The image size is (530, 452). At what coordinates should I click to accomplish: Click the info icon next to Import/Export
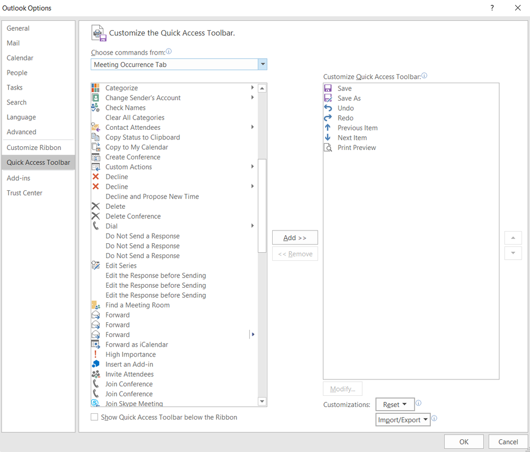(x=435, y=418)
